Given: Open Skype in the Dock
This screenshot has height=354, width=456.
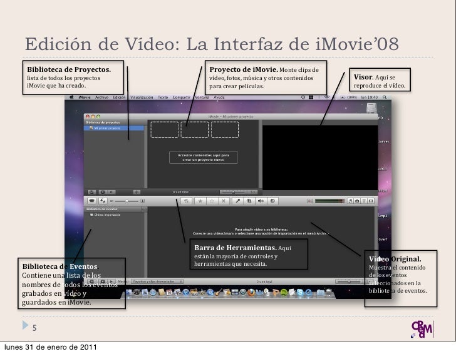Looking at the screenshot, I should point(300,293).
